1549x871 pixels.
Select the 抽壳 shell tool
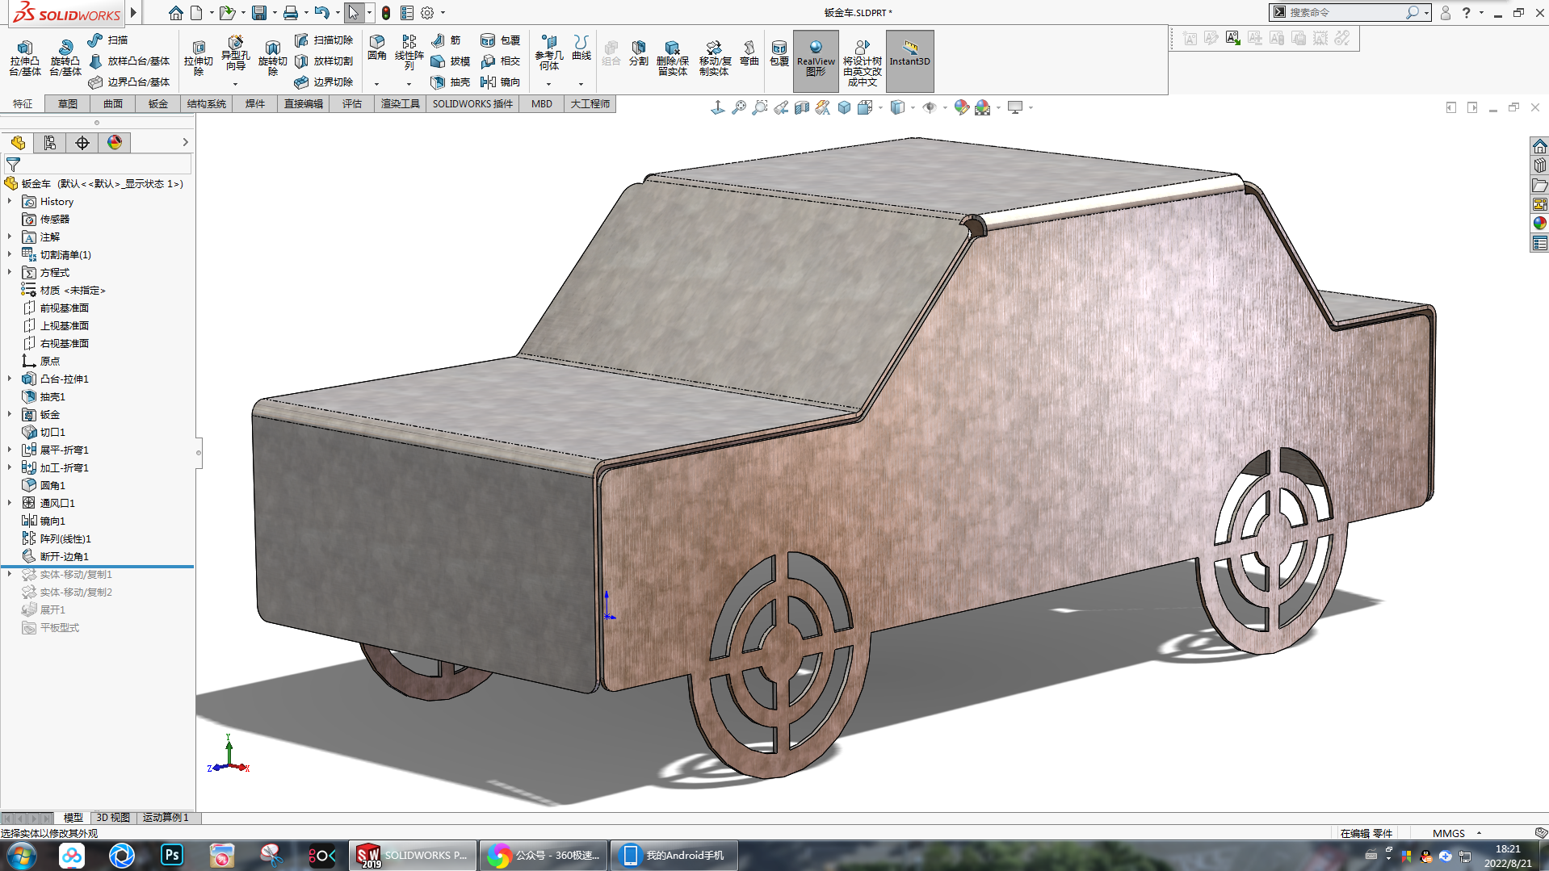[451, 82]
